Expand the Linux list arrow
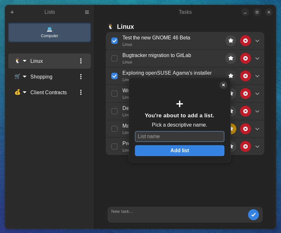This screenshot has width=281, height=233. point(25,61)
